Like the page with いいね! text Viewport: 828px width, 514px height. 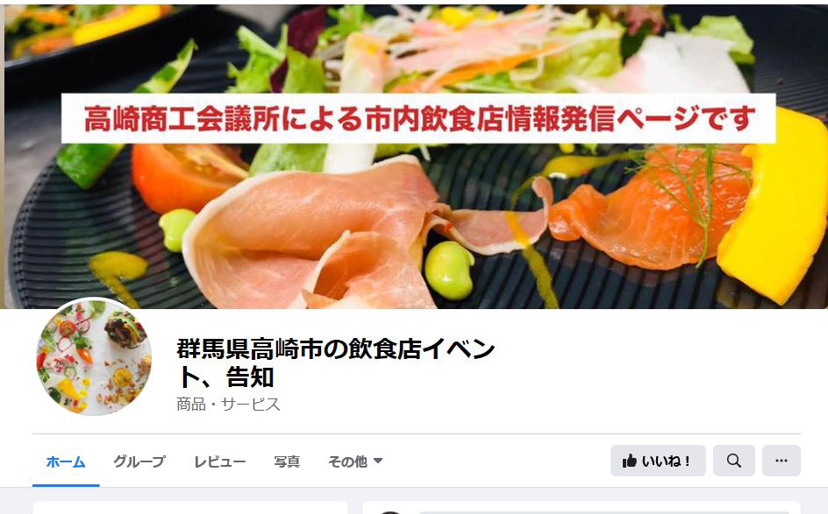pyautogui.click(x=667, y=461)
